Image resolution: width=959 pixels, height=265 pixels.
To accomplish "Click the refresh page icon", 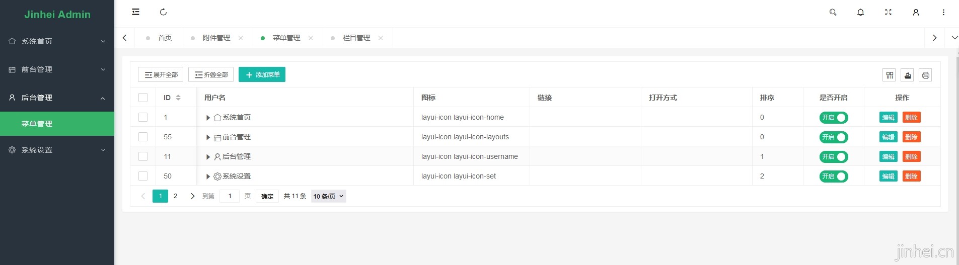I will (163, 12).
